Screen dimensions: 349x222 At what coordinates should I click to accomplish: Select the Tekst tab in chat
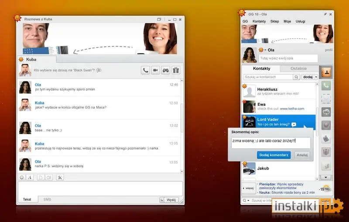pos(27,199)
